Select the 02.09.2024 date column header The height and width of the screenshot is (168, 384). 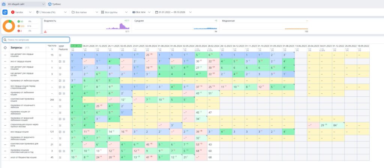(x=151, y=46)
